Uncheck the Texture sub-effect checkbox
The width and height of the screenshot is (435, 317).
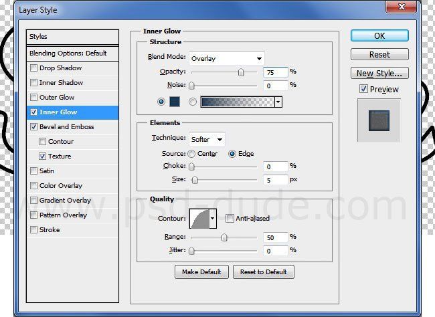(x=42, y=156)
